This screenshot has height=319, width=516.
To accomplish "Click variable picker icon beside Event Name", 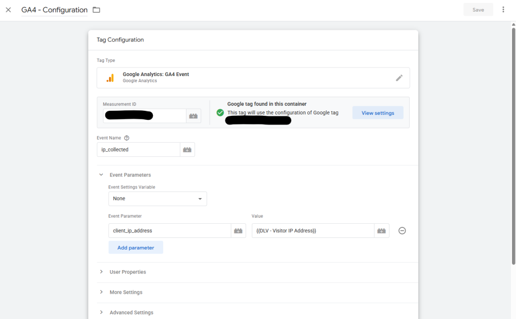I will pos(187,150).
